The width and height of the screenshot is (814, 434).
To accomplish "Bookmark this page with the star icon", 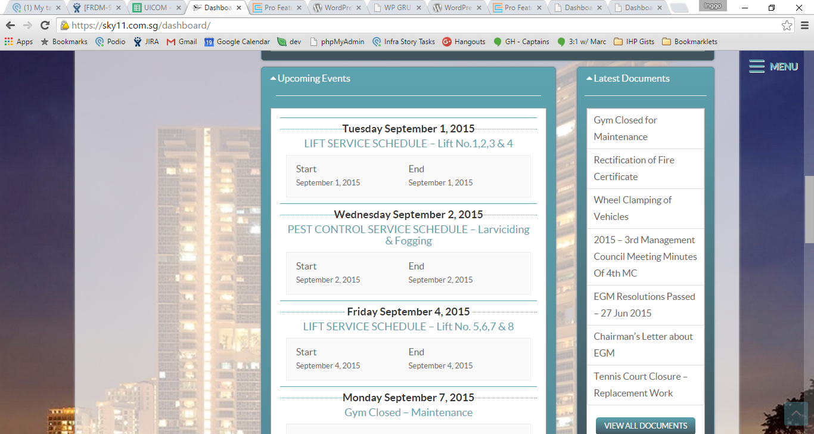I will pos(787,26).
